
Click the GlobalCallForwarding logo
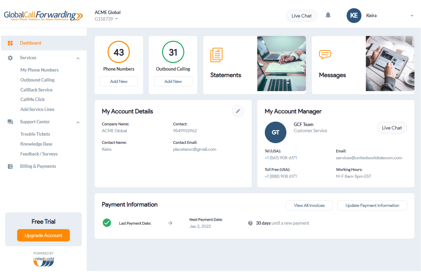pyautogui.click(x=44, y=16)
